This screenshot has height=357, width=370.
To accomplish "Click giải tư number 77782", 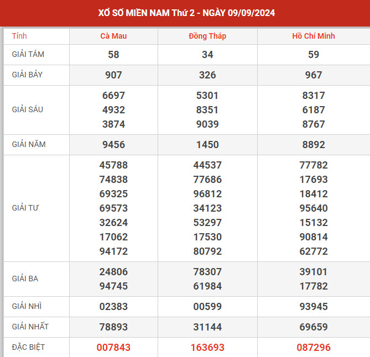I will pos(314,165).
